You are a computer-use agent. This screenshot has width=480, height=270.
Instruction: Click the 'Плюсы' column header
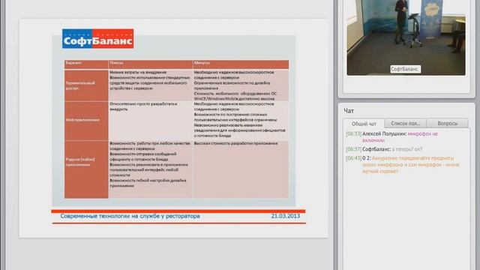[x=150, y=64]
